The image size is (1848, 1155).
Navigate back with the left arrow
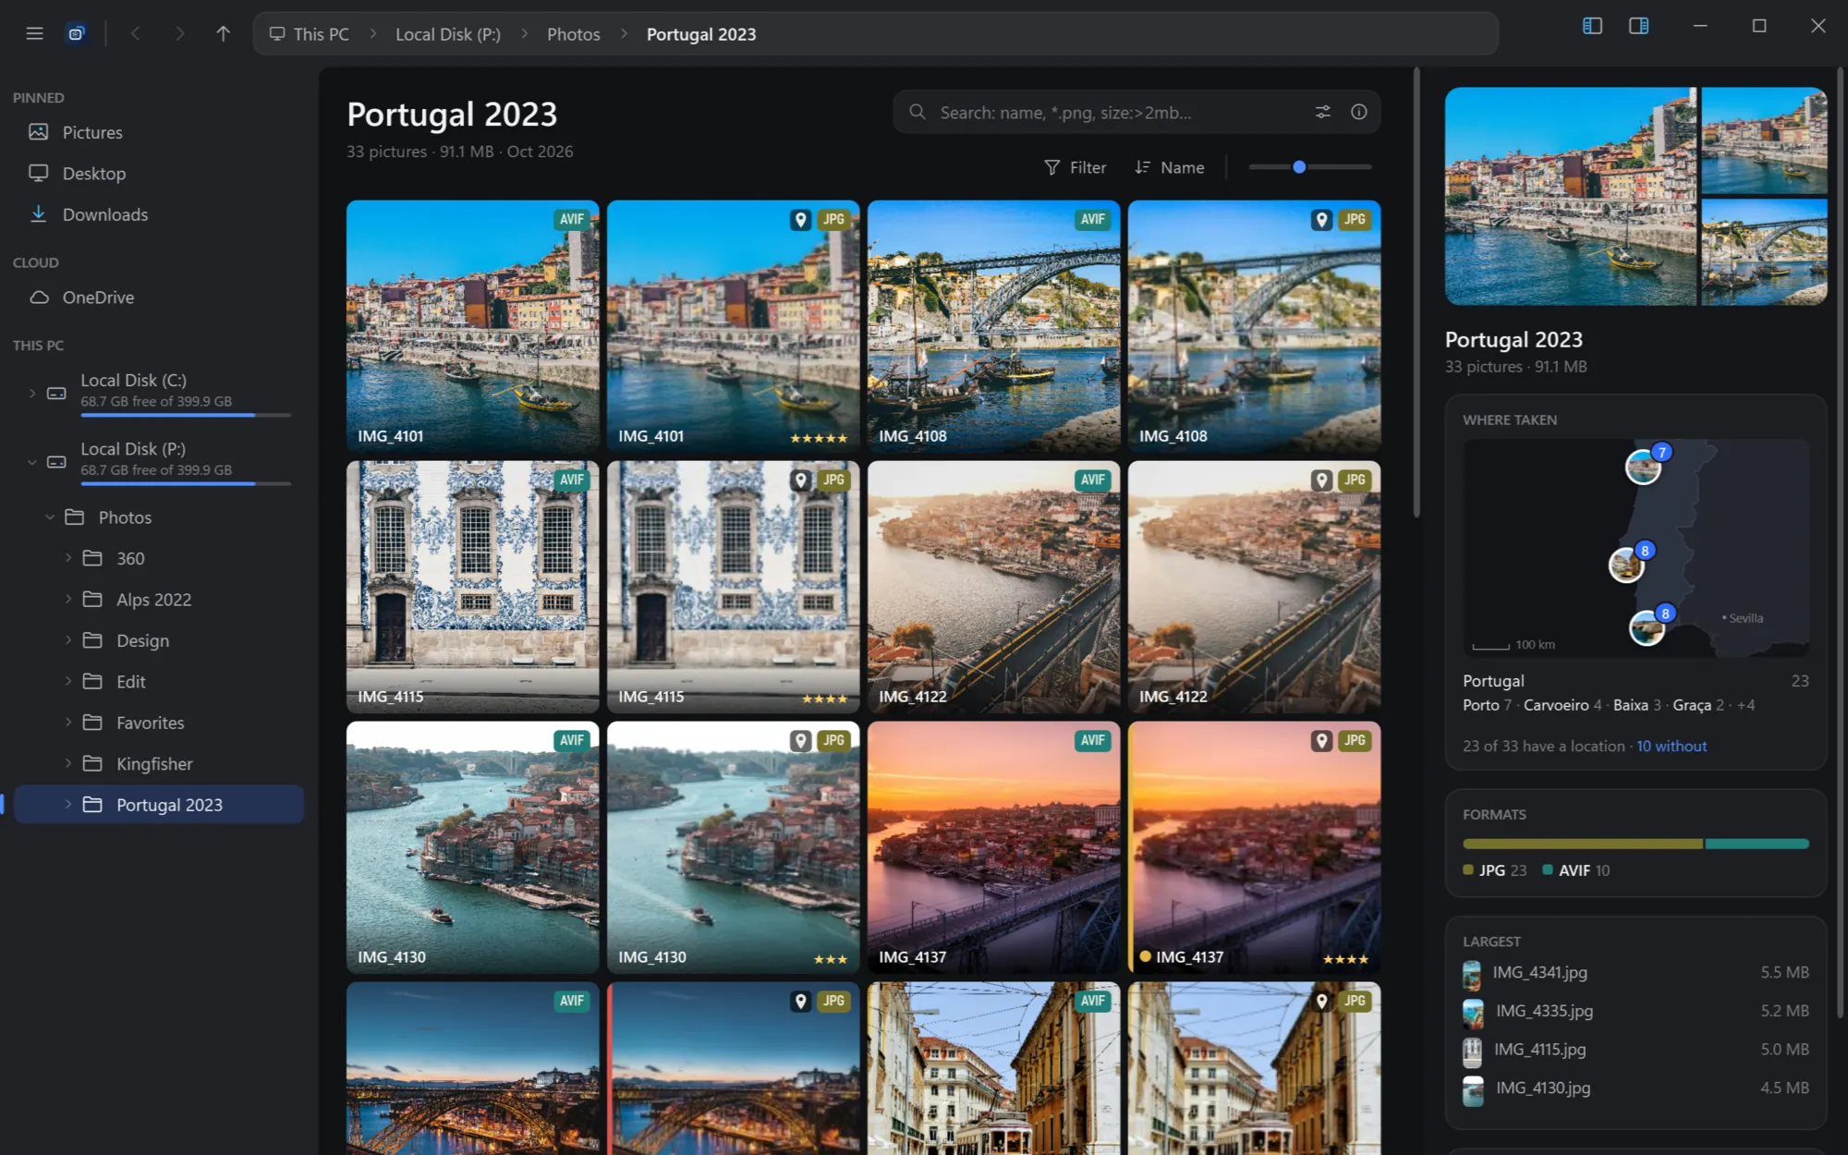pyautogui.click(x=136, y=34)
